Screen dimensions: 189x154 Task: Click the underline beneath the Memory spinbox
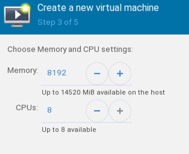point(87,85)
